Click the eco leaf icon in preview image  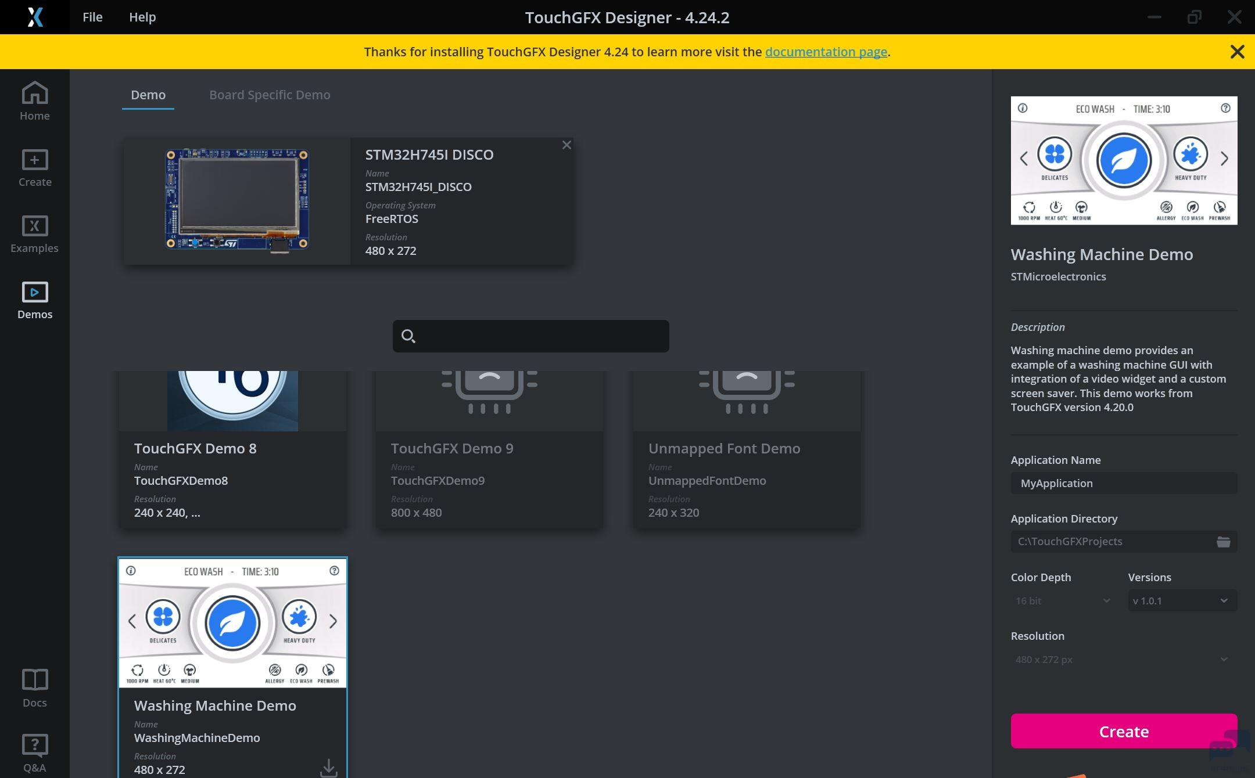coord(1124,160)
